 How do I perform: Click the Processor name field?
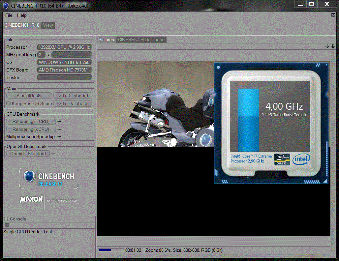64,47
